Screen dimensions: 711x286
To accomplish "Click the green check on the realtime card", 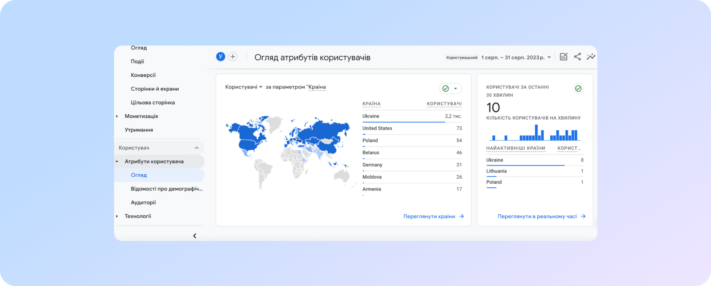I will (578, 88).
